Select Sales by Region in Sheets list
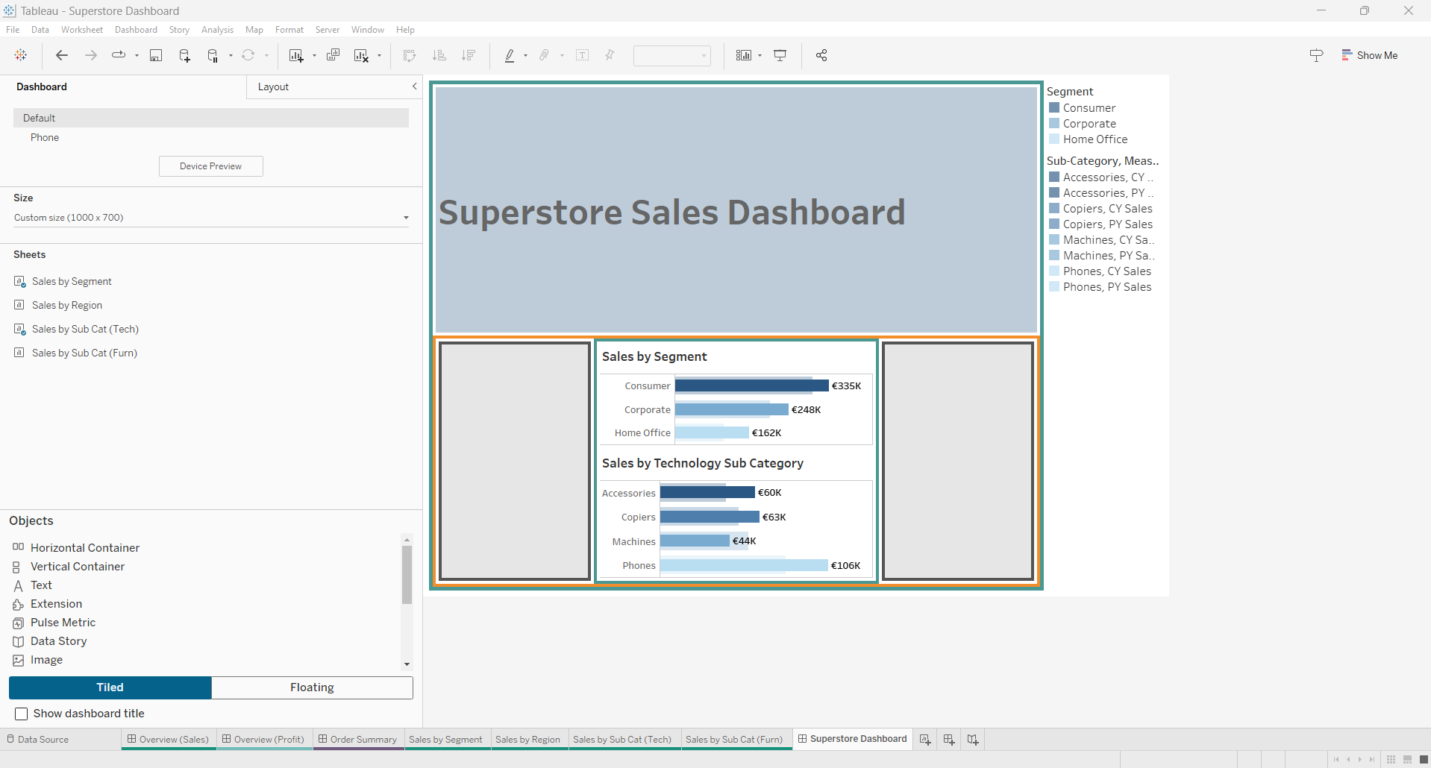 click(x=67, y=305)
